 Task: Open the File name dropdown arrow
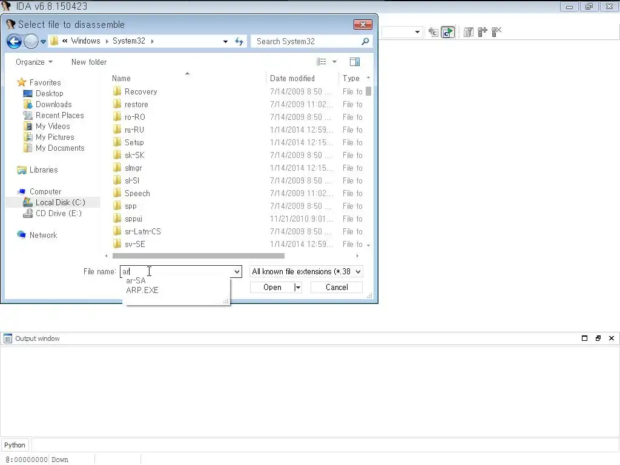coord(237,272)
